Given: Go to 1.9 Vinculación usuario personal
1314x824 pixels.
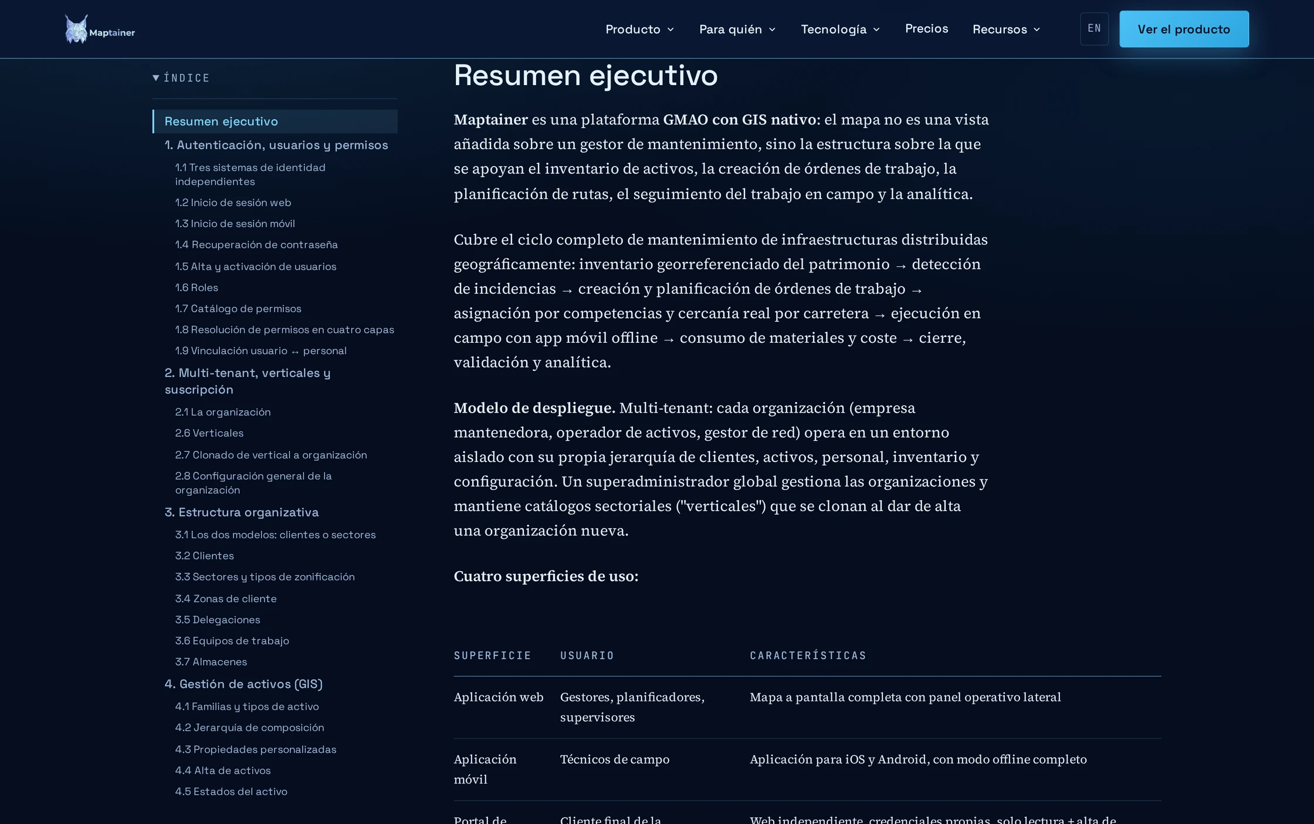Looking at the screenshot, I should pyautogui.click(x=260, y=351).
